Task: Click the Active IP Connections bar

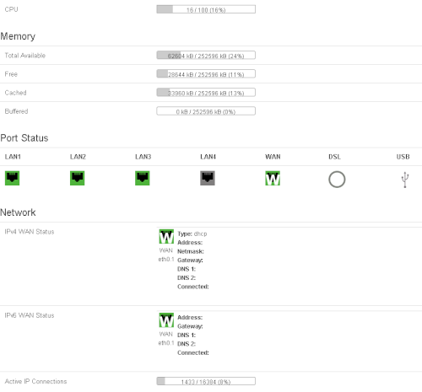Action: [x=206, y=381]
